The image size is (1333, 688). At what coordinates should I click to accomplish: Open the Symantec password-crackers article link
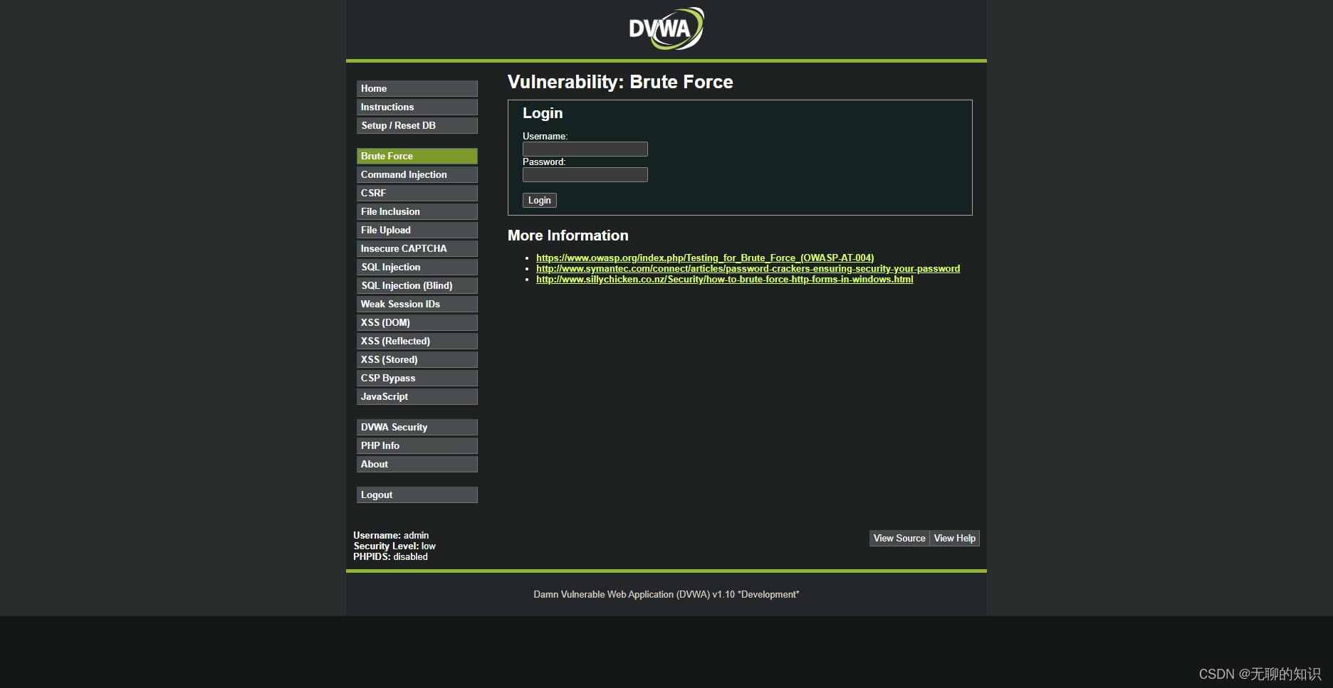748,268
